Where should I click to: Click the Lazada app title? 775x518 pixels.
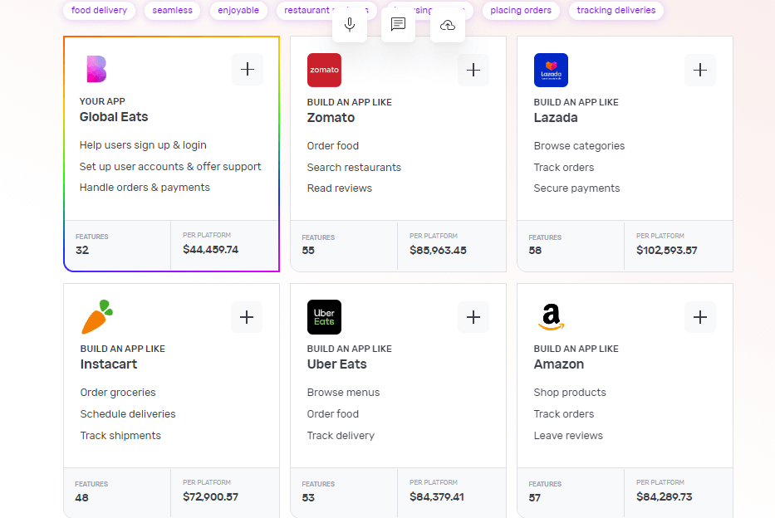click(556, 118)
